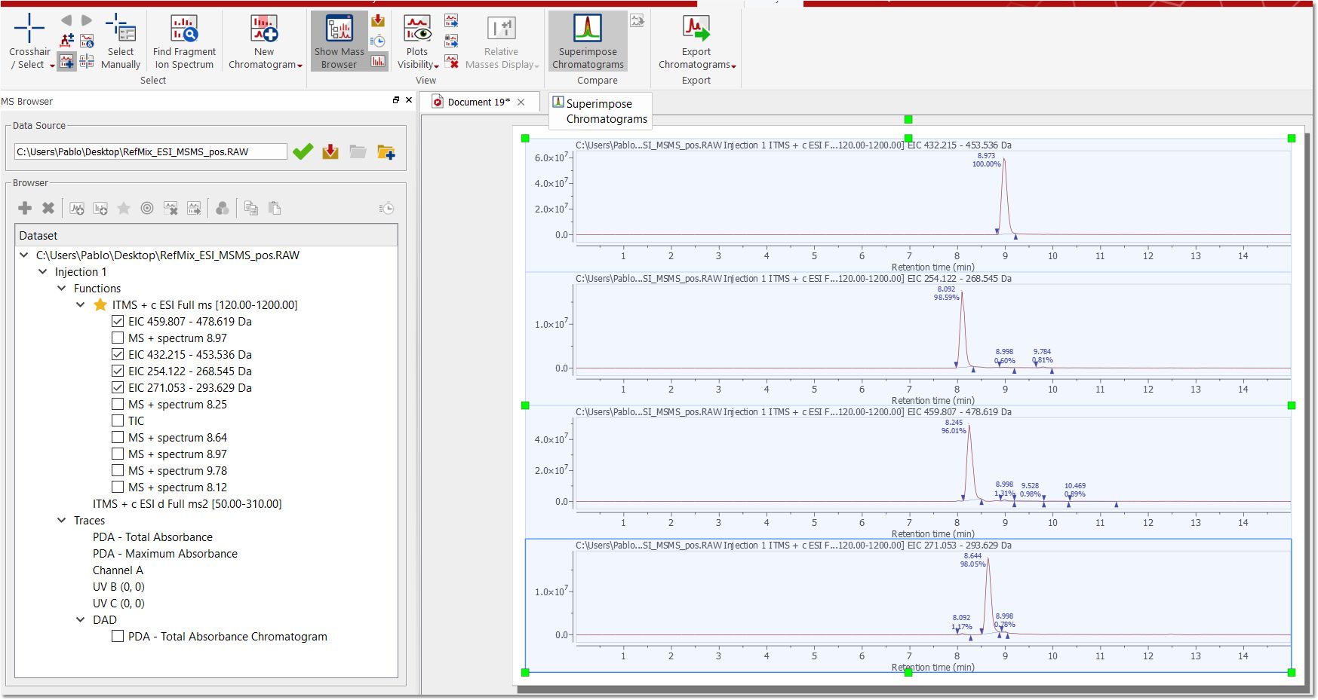
Task: Click the clock icon at right of Browser toolbar
Action: 386,208
